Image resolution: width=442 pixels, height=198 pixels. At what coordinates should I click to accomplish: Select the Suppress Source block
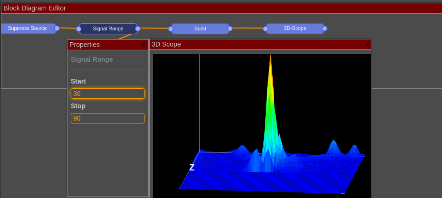click(x=28, y=28)
